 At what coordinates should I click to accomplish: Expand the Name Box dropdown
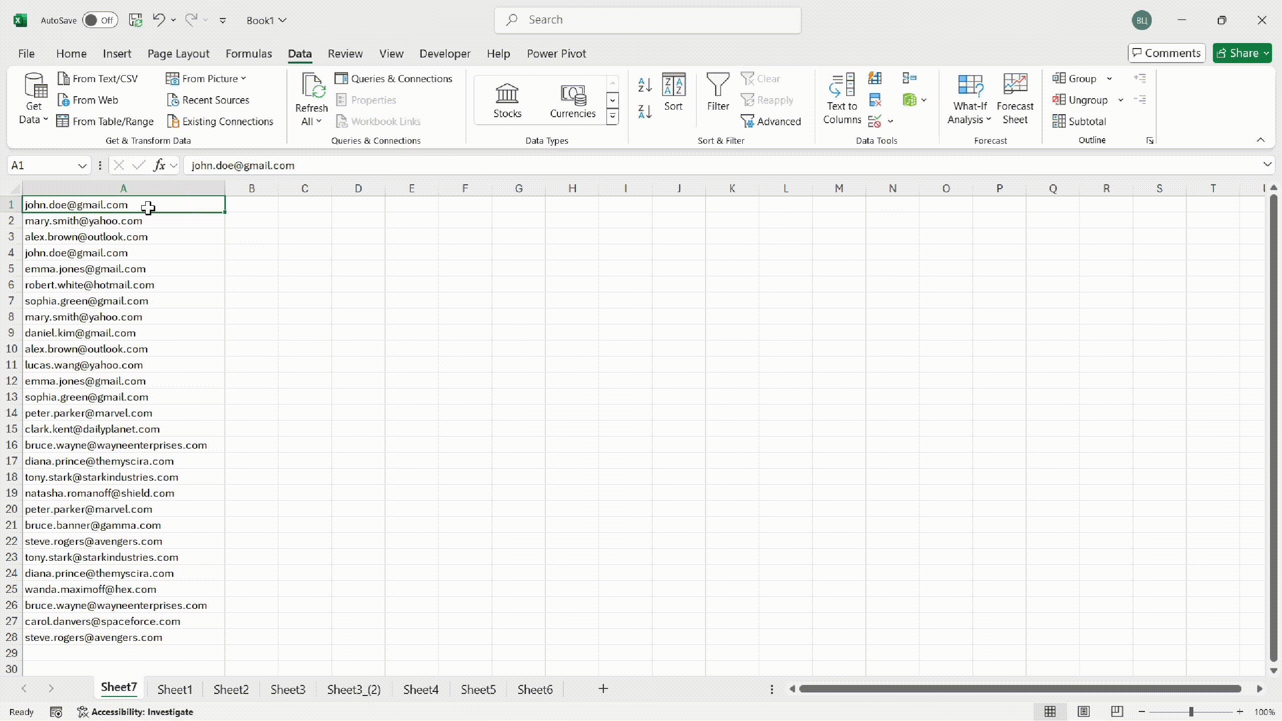click(82, 166)
